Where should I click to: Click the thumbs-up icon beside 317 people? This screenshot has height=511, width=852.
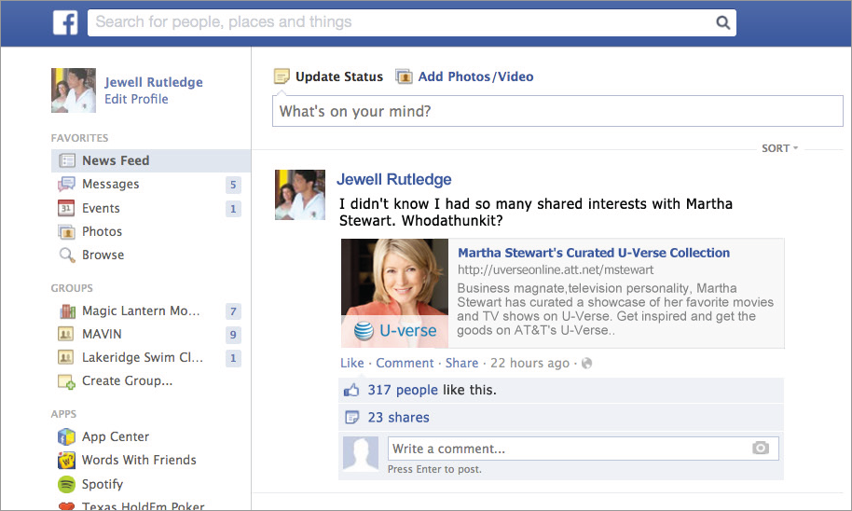pyautogui.click(x=351, y=390)
